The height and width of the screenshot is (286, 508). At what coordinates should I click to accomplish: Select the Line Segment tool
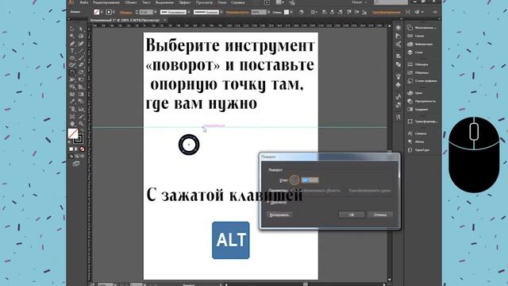click(81, 51)
